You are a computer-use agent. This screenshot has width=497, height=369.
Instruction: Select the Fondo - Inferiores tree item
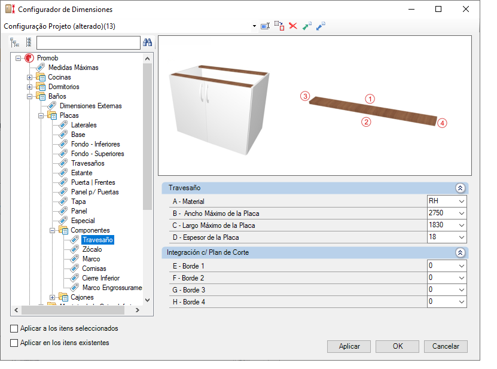[x=96, y=144]
